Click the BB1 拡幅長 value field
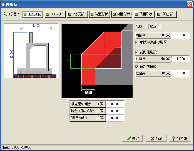194x151 pixels. coord(180,73)
